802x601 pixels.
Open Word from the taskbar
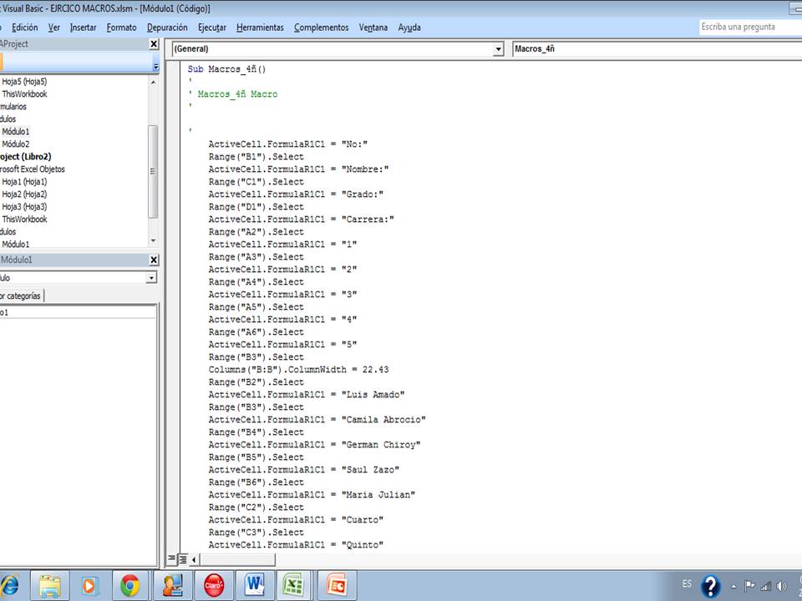[x=254, y=584]
